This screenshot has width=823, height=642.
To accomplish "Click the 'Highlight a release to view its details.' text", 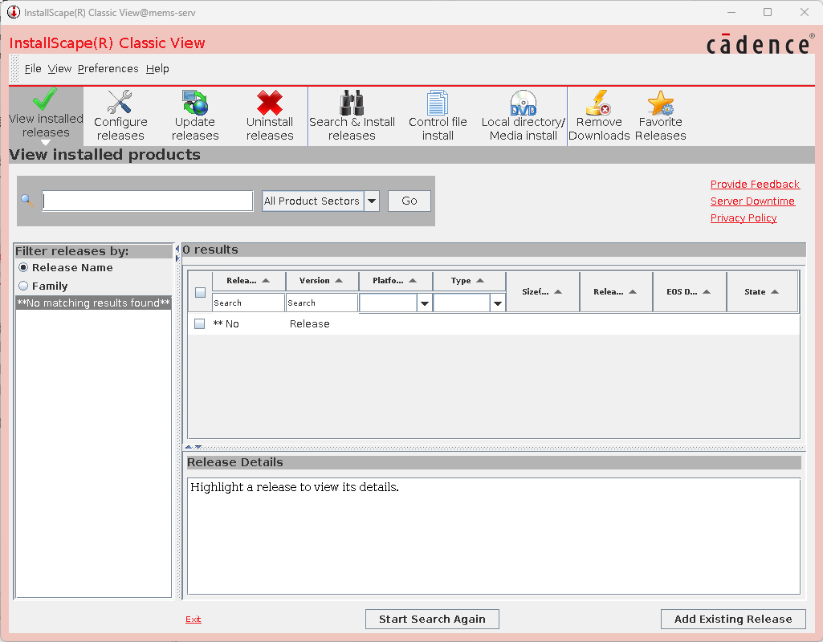I will click(x=295, y=487).
